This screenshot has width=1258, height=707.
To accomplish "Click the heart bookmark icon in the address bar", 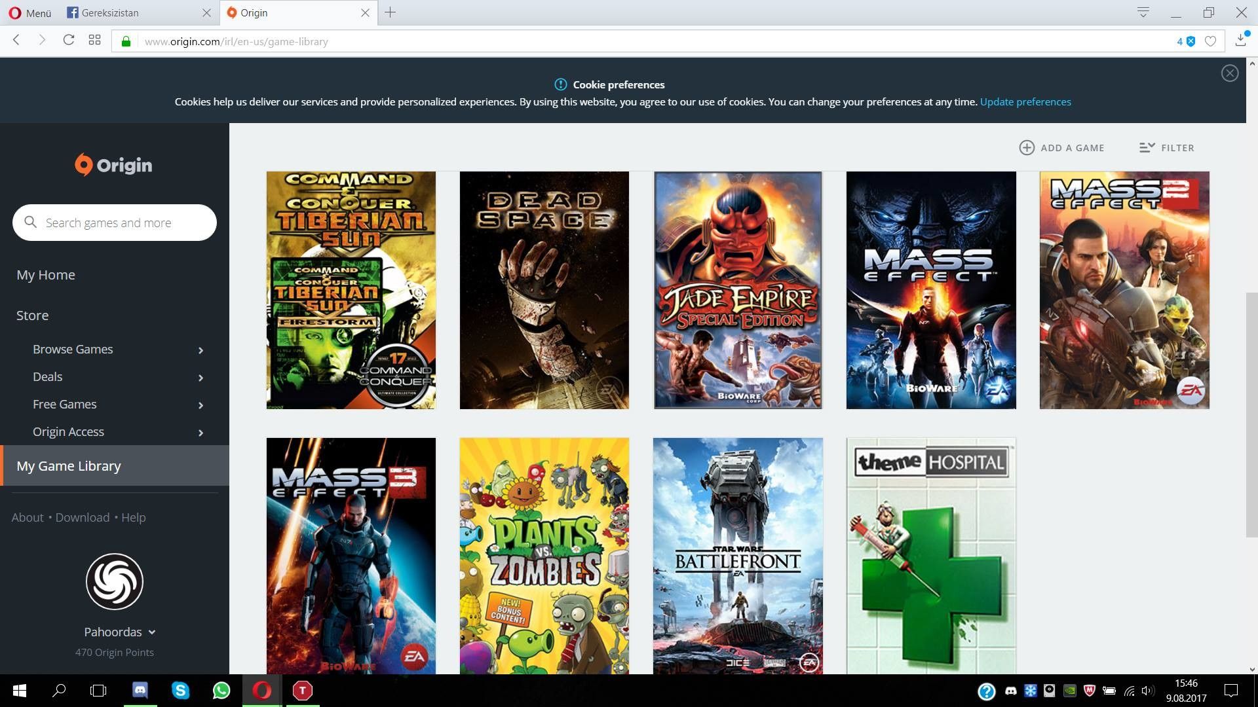I will (x=1210, y=41).
